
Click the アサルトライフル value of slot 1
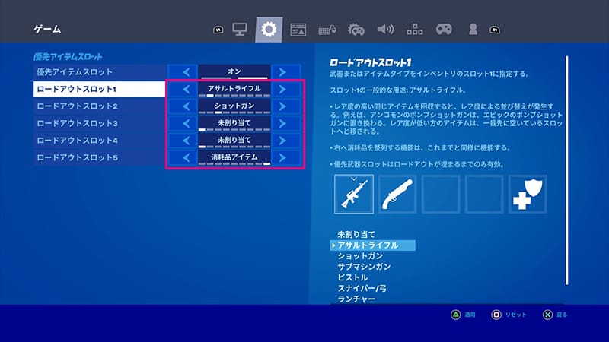234,89
